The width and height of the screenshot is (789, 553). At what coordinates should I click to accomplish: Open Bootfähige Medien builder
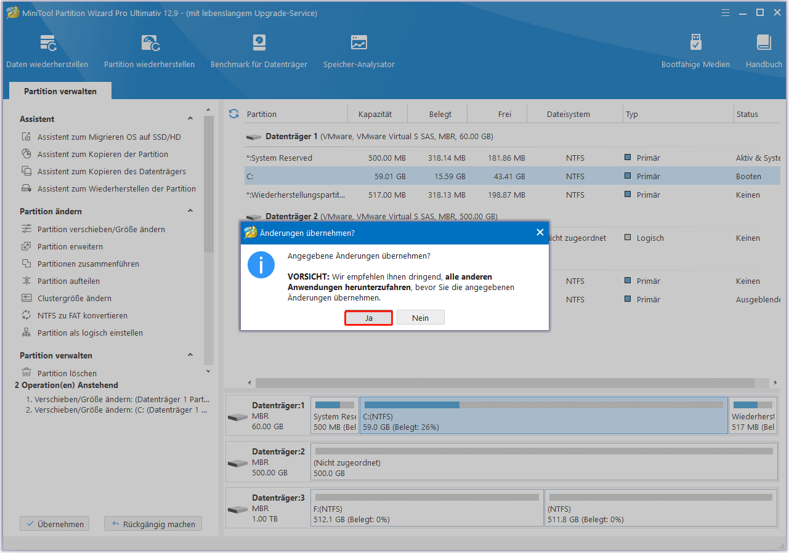click(695, 51)
